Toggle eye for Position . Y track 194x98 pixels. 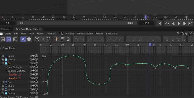pos(33,78)
